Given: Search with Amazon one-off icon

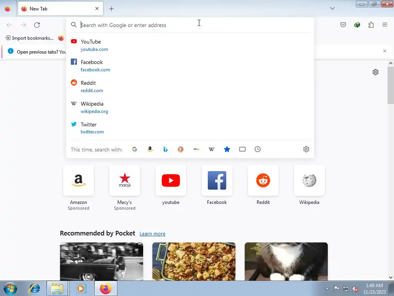Looking at the screenshot, I should 150,149.
